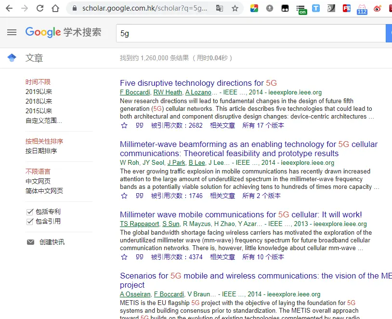This screenshot has width=392, height=319.
Task: Click the blue search button beside the search box
Action: (389, 33)
